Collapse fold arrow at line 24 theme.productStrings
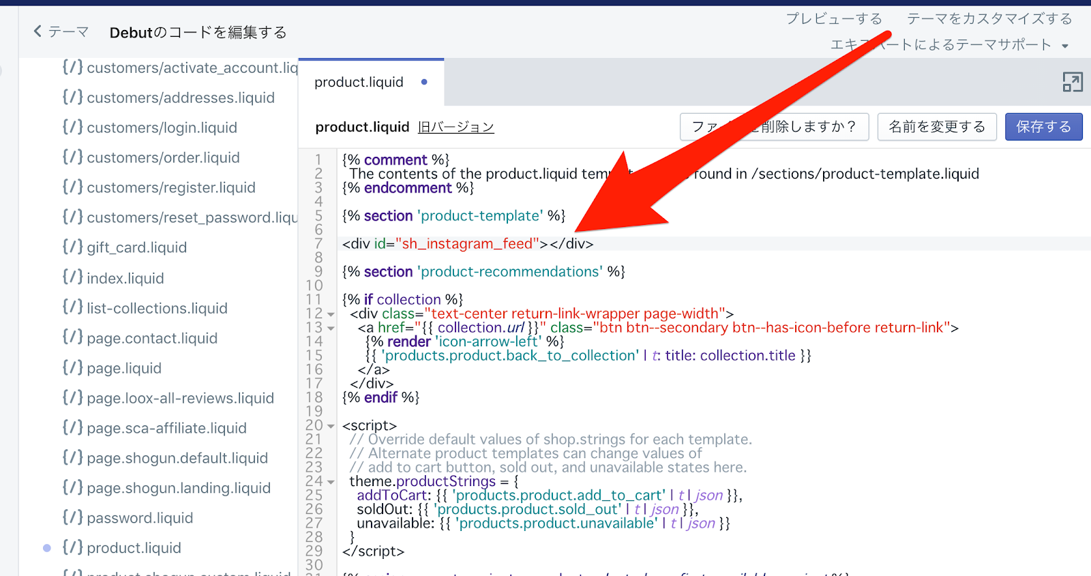 tap(331, 482)
